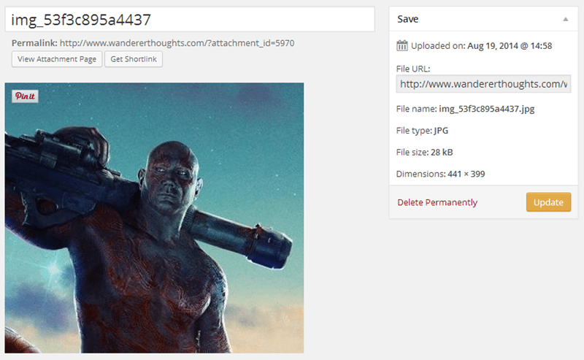Click the Update button
The image size is (584, 360).
(x=548, y=202)
